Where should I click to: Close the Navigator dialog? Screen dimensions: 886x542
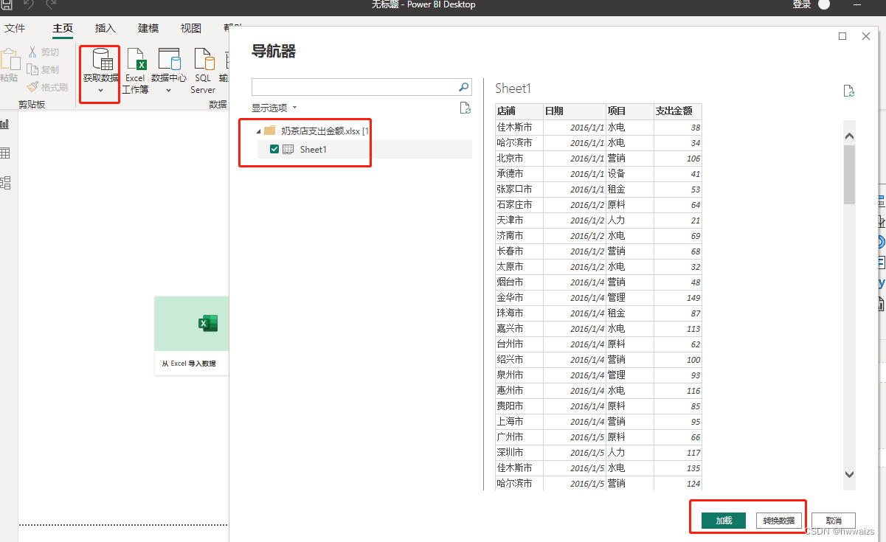coord(866,36)
